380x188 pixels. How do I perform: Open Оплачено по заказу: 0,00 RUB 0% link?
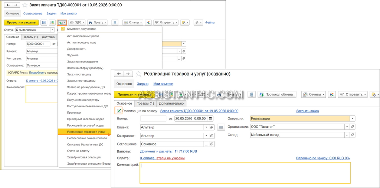pos(322,158)
